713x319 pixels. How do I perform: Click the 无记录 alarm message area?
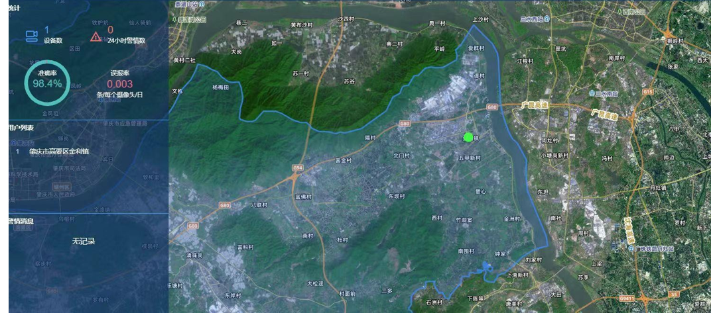point(84,242)
